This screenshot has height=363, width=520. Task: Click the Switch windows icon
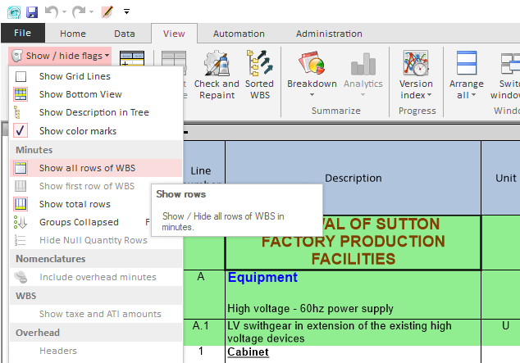coord(510,64)
